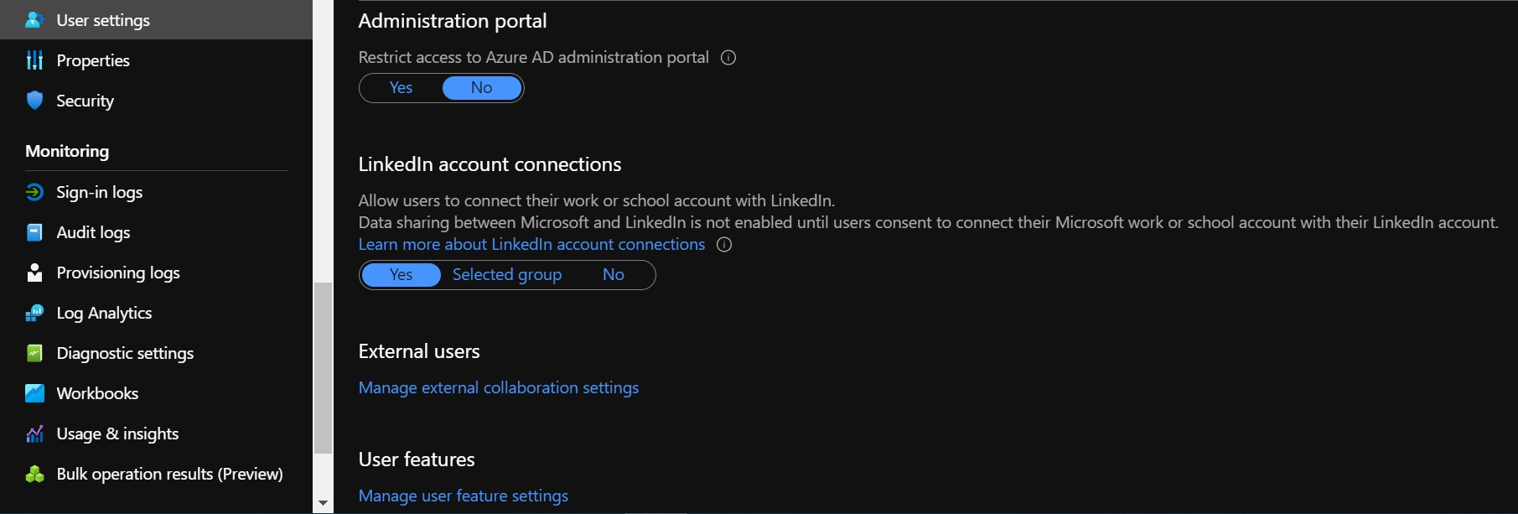Set LinkedIn account connections to No

tap(613, 275)
